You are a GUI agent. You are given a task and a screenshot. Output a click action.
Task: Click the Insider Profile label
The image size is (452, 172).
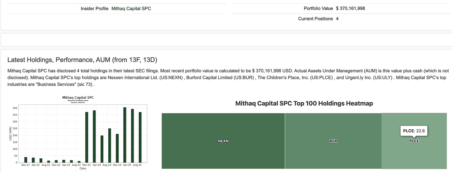click(x=94, y=9)
